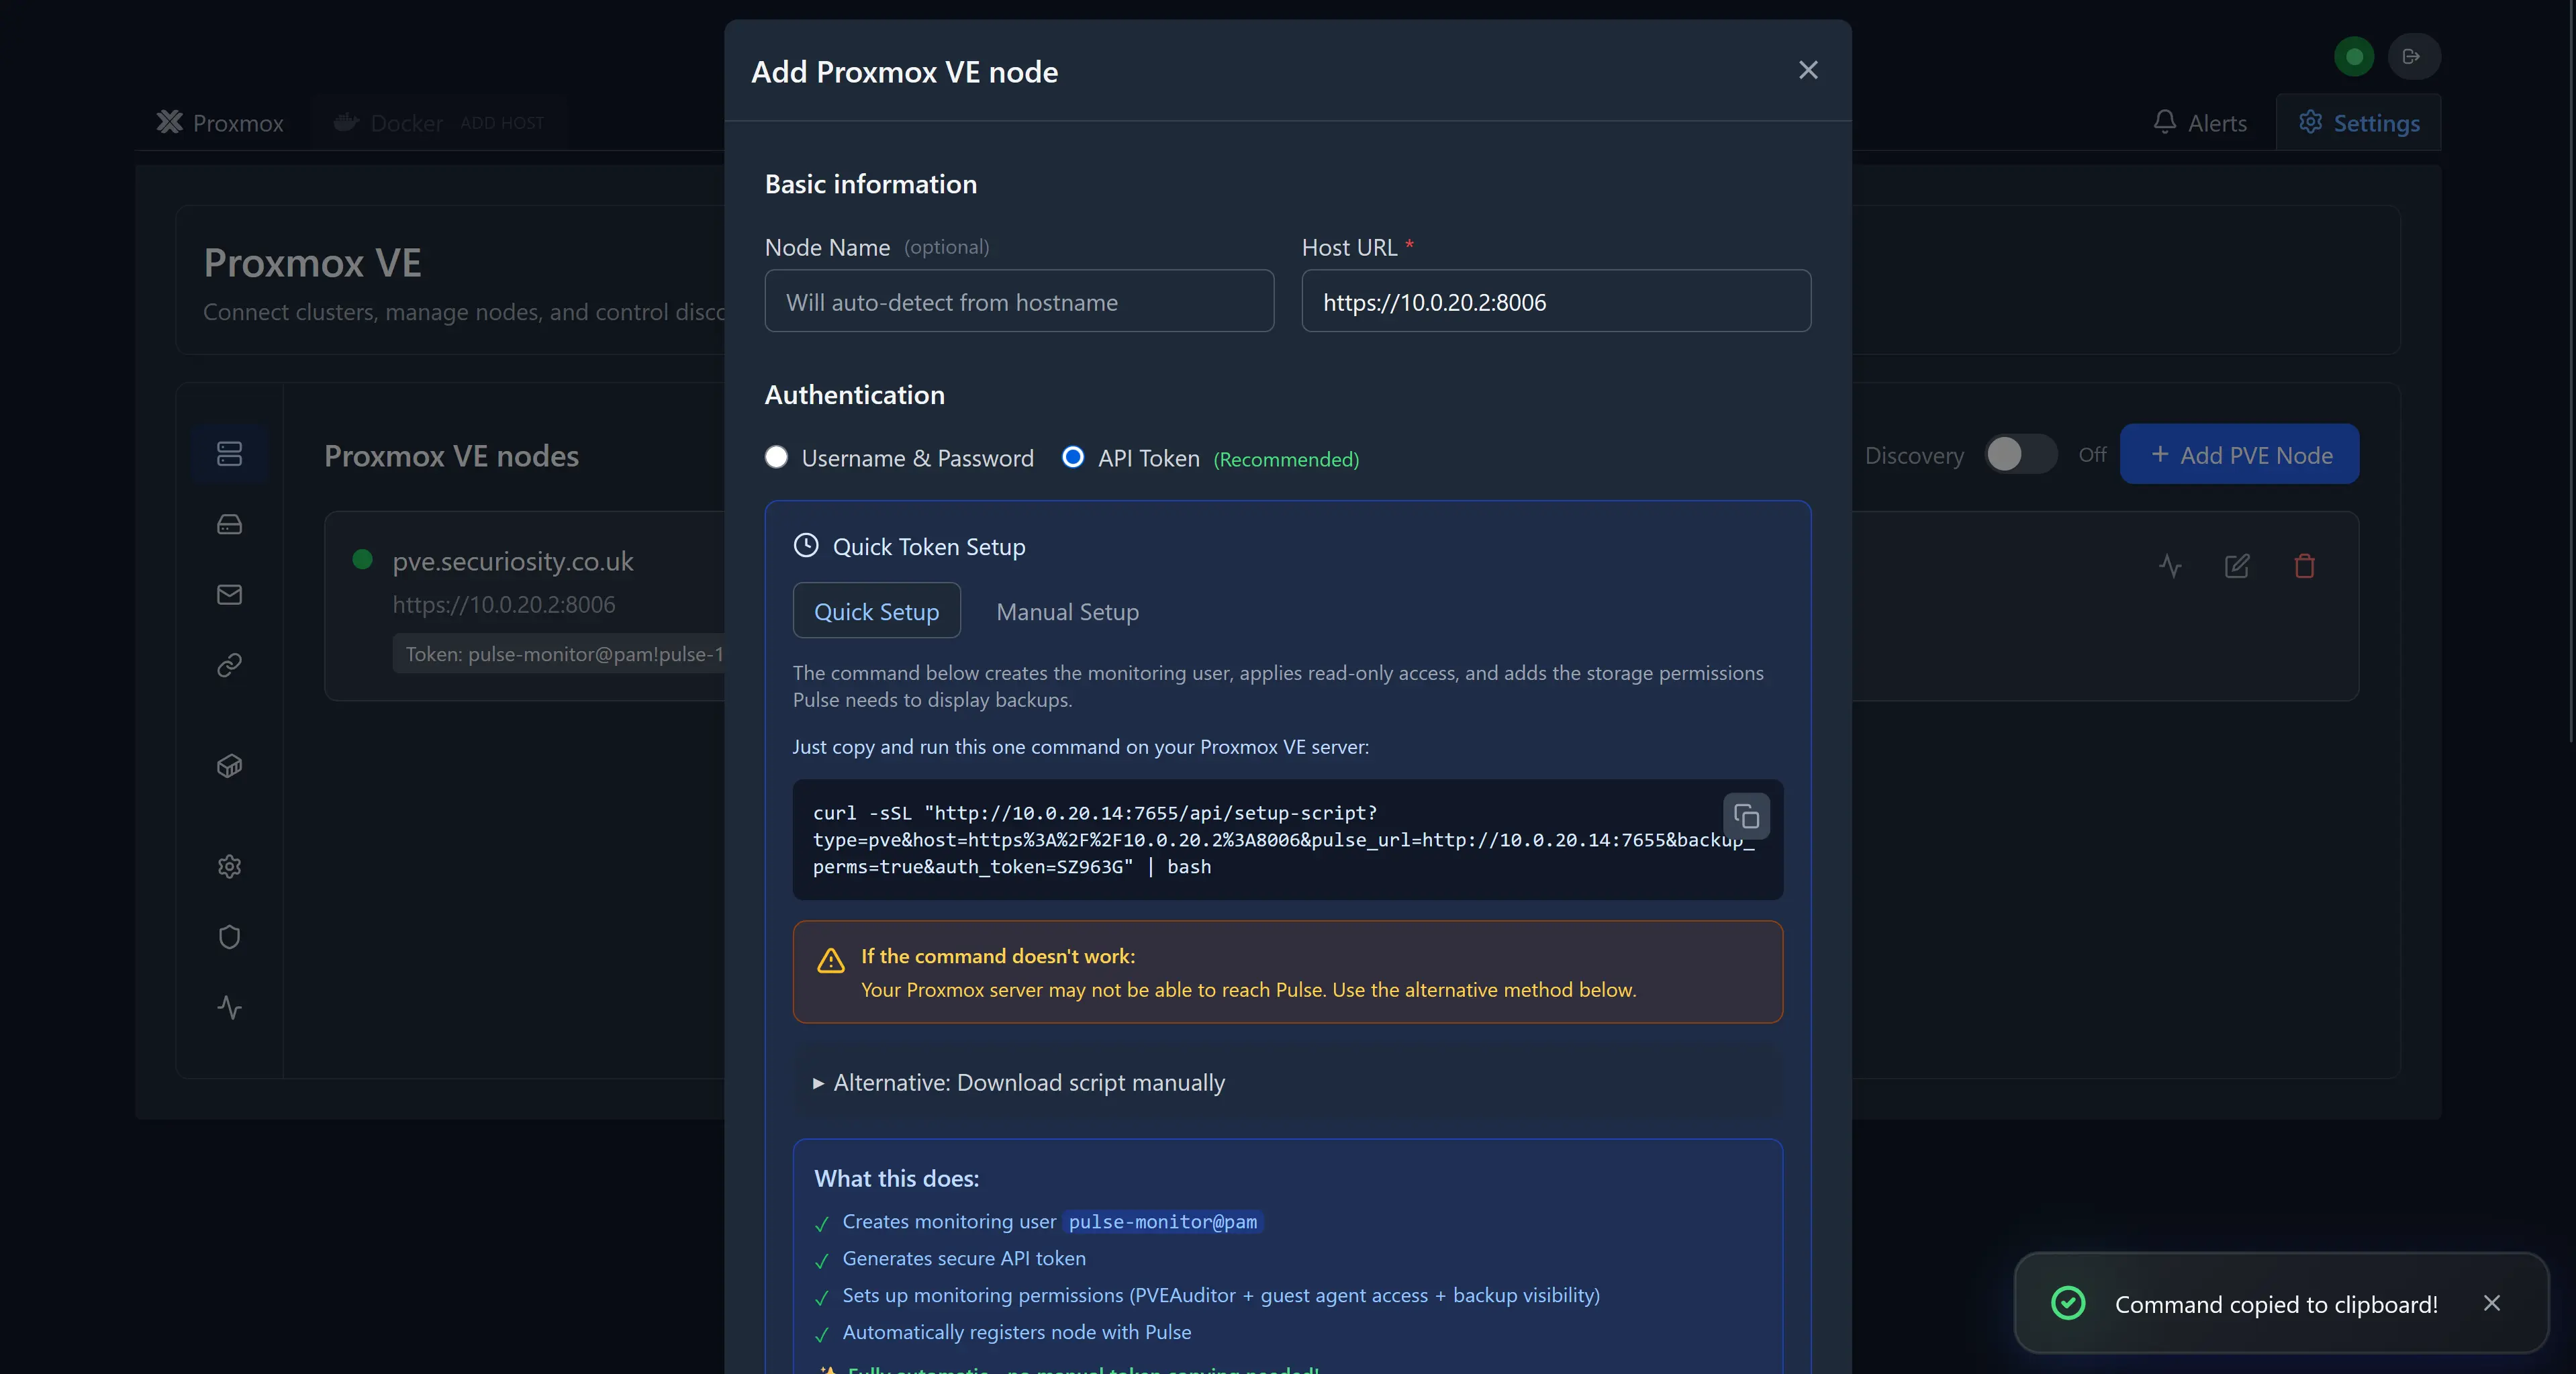Image resolution: width=2576 pixels, height=1374 pixels.
Task: Click the red delete node trash icon
Action: click(x=2304, y=566)
